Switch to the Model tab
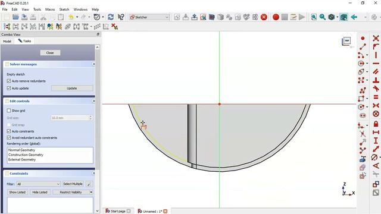The width and height of the screenshot is (381, 214). [x=7, y=41]
